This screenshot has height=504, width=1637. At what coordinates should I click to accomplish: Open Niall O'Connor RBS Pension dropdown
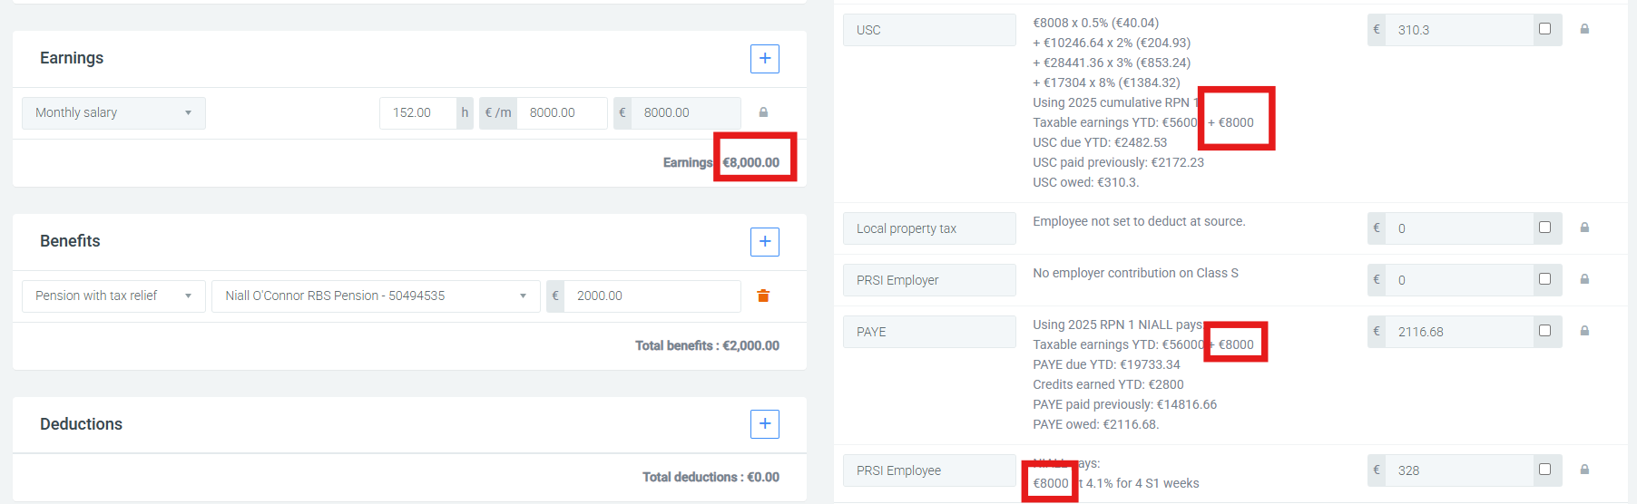376,296
